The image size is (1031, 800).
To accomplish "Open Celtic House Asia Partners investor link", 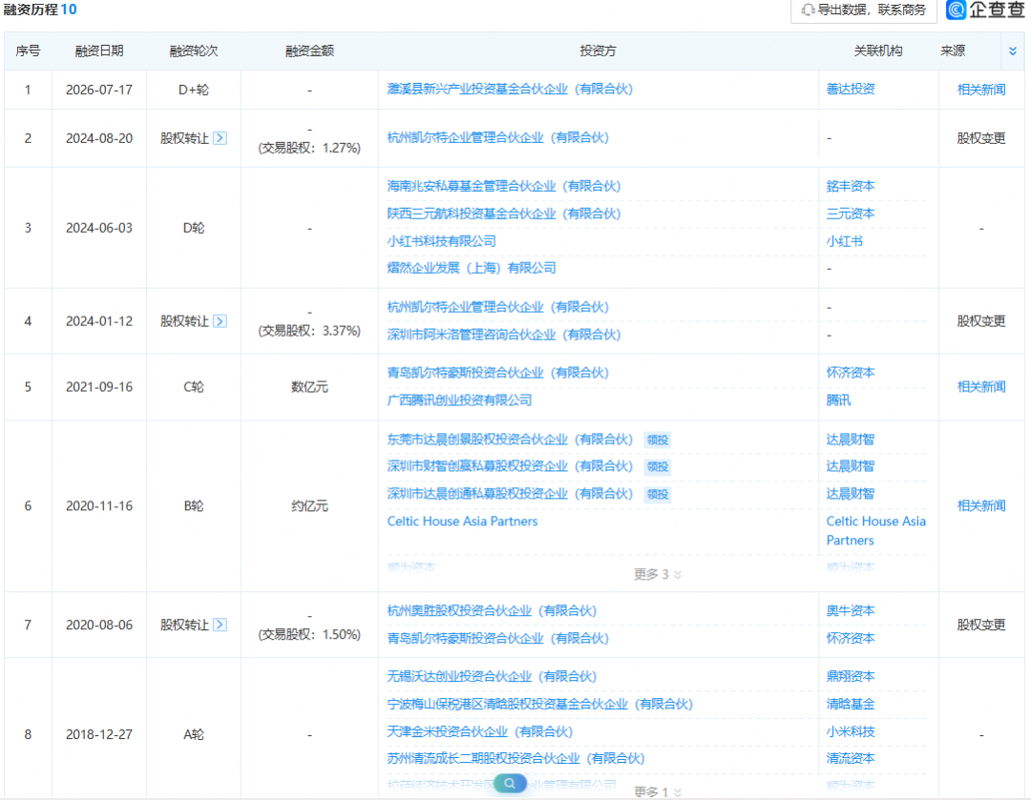I will pyautogui.click(x=462, y=521).
